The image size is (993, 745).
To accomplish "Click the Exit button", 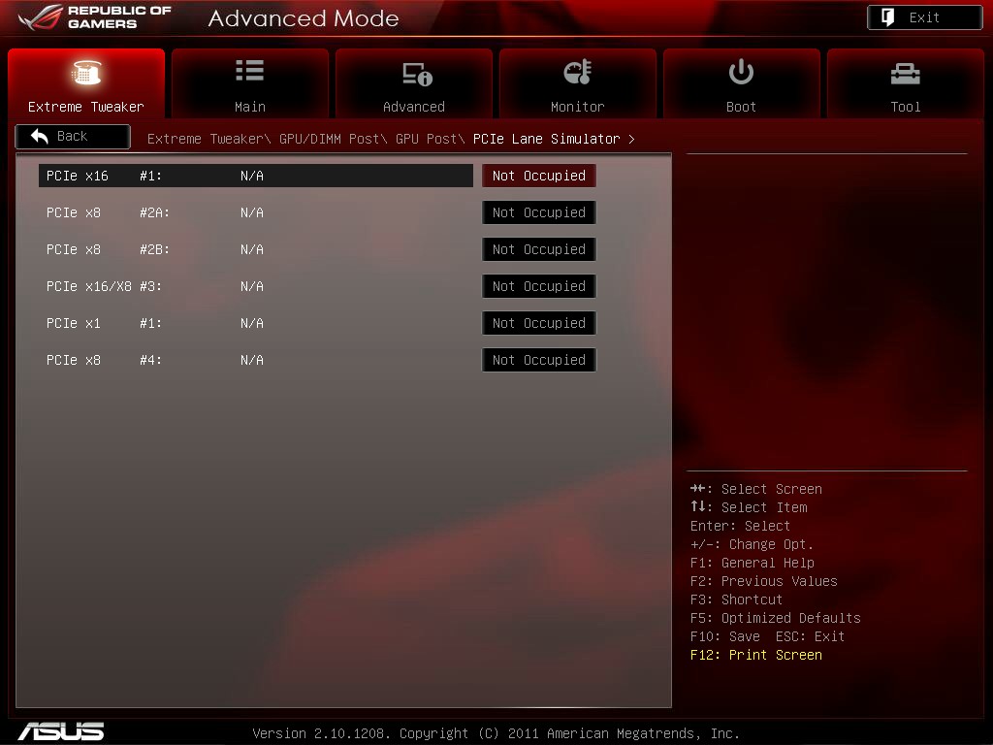I will coord(924,17).
